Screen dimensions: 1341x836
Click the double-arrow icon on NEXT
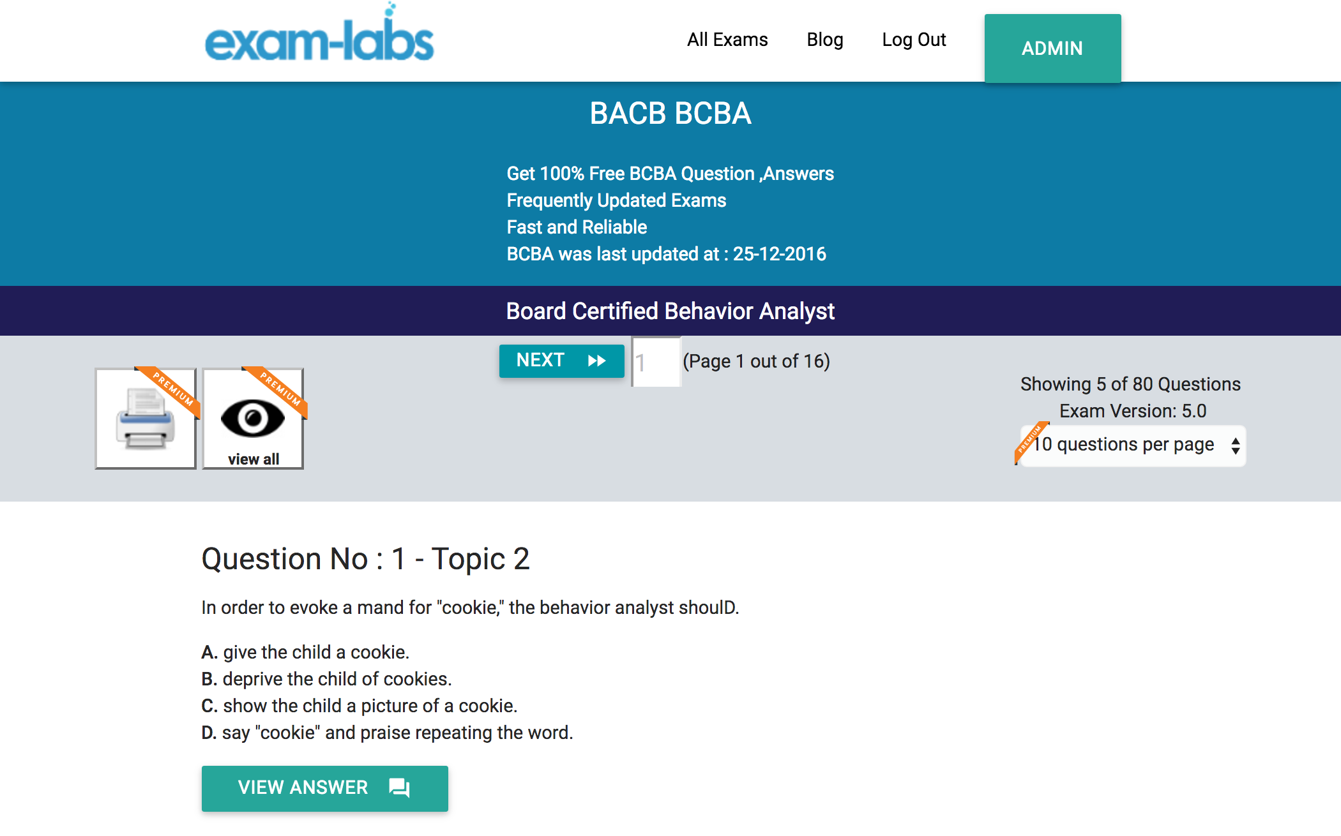[596, 361]
